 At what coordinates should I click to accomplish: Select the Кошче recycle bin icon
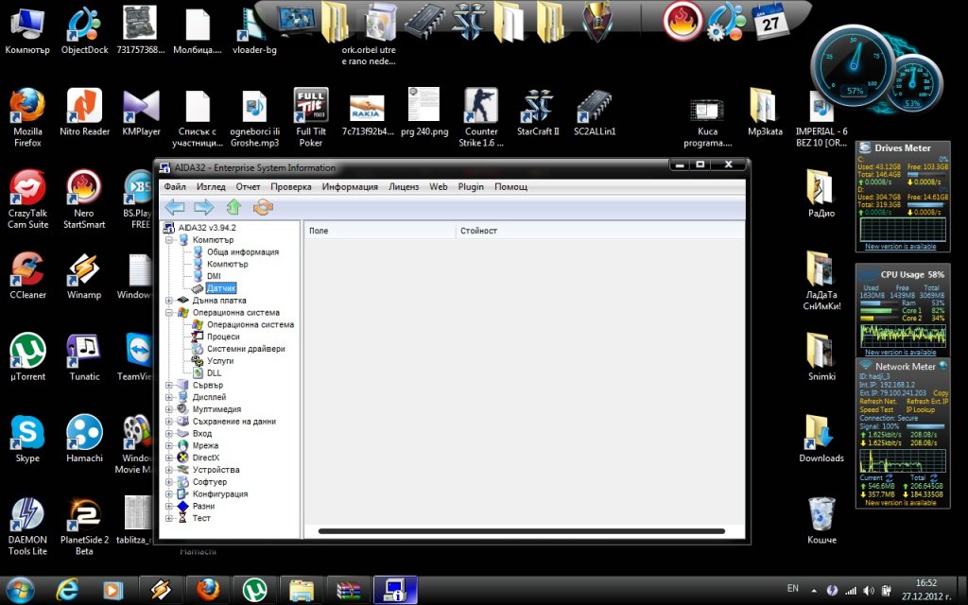(821, 521)
